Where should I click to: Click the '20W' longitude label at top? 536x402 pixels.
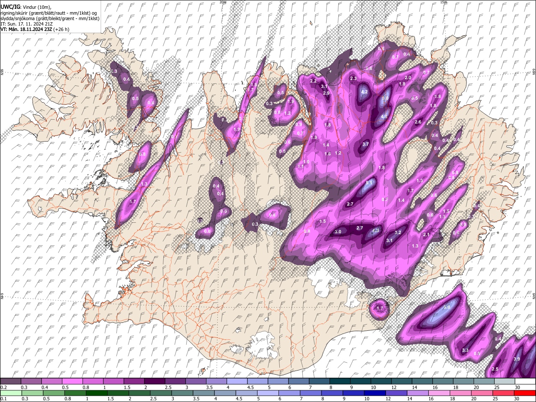tap(223, 2)
